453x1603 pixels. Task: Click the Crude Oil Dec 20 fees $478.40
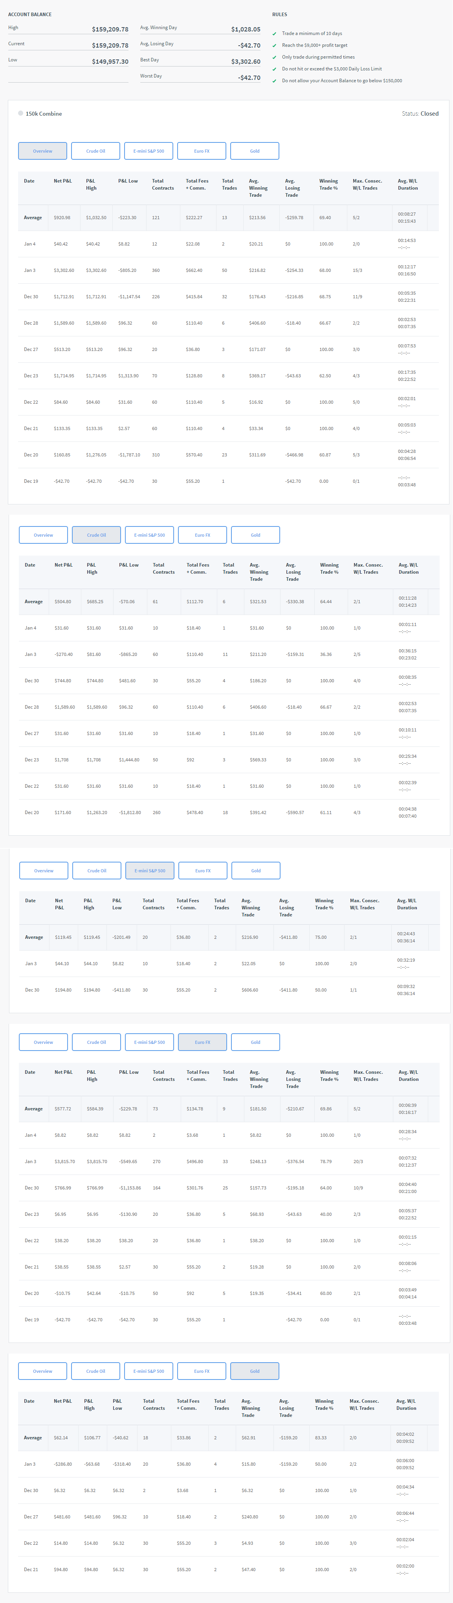coord(195,813)
